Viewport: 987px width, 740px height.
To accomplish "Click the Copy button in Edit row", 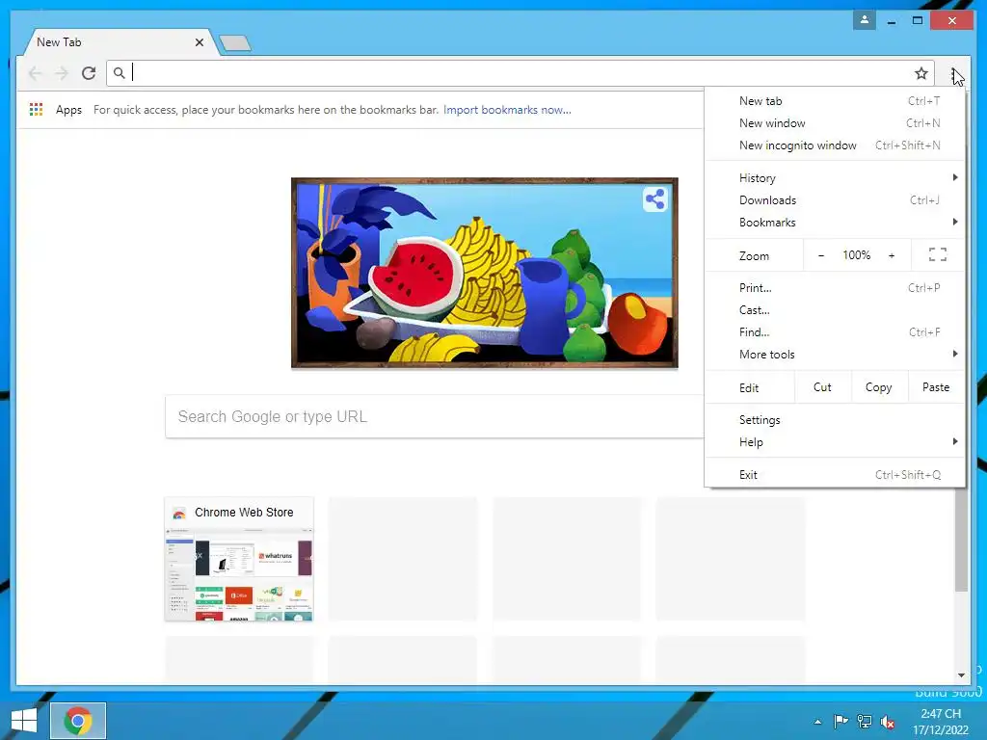I will [x=879, y=387].
